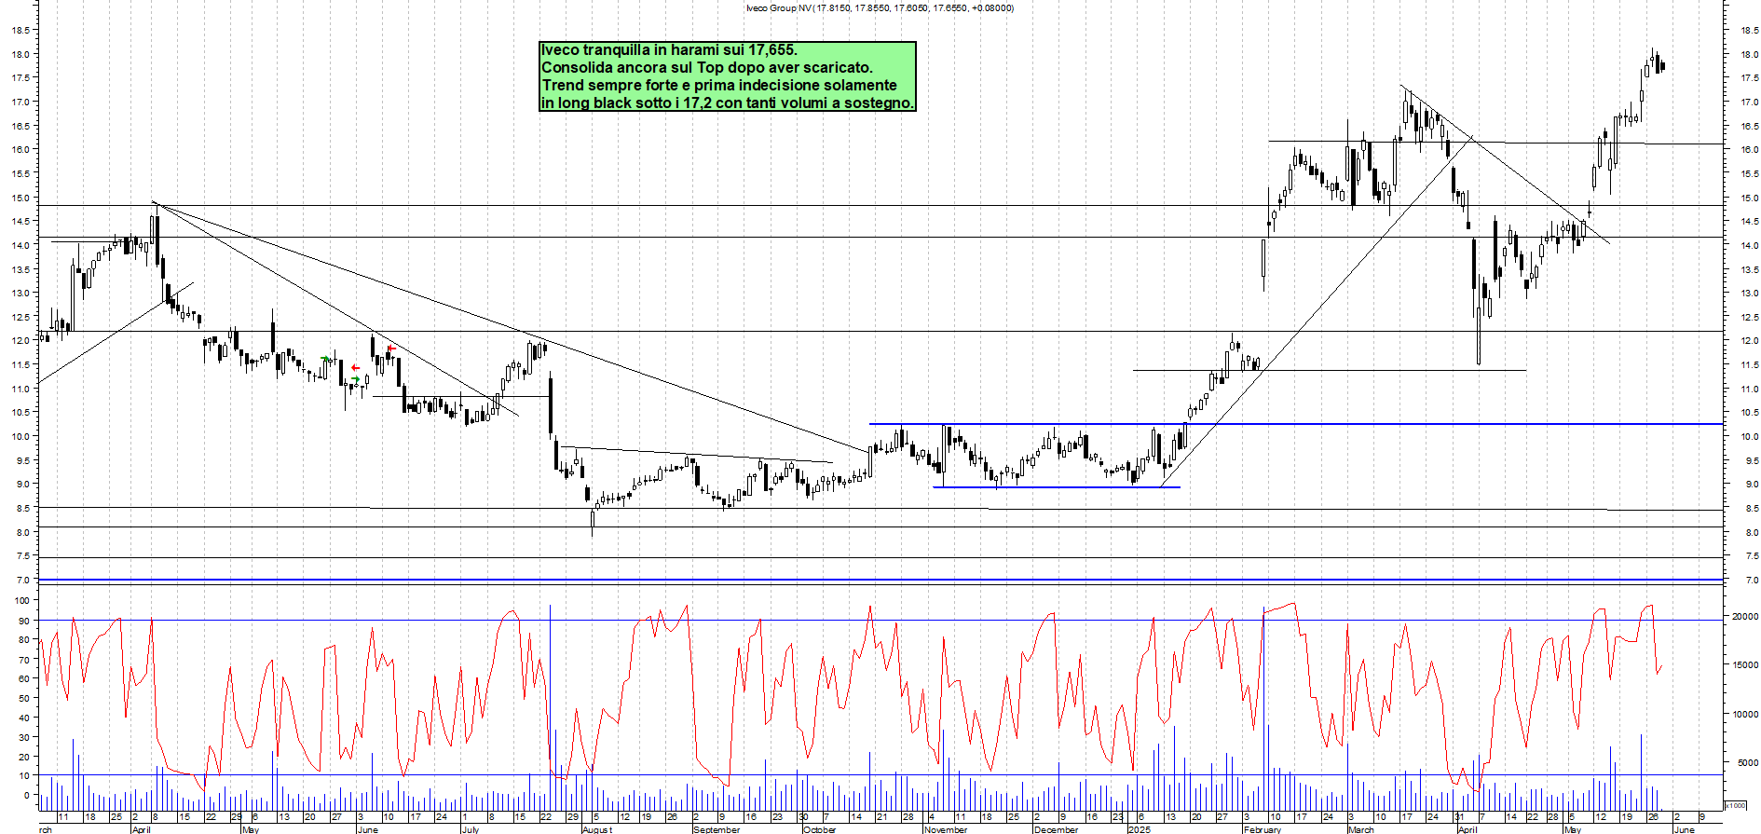Screen dimensions: 1761x834
Task: Click the 'July' month label on time axis
Action: [x=471, y=829]
